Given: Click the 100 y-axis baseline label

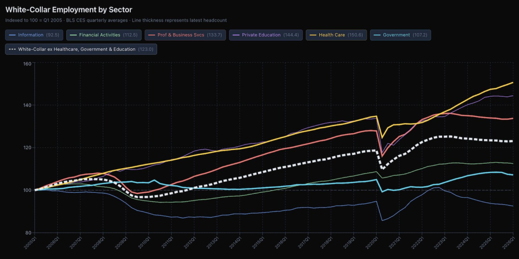Looking at the screenshot, I should (x=27, y=190).
